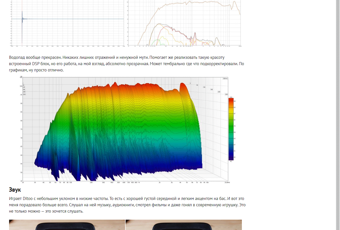
Task: Open the bottom right speaker photo
Action: [184, 225]
